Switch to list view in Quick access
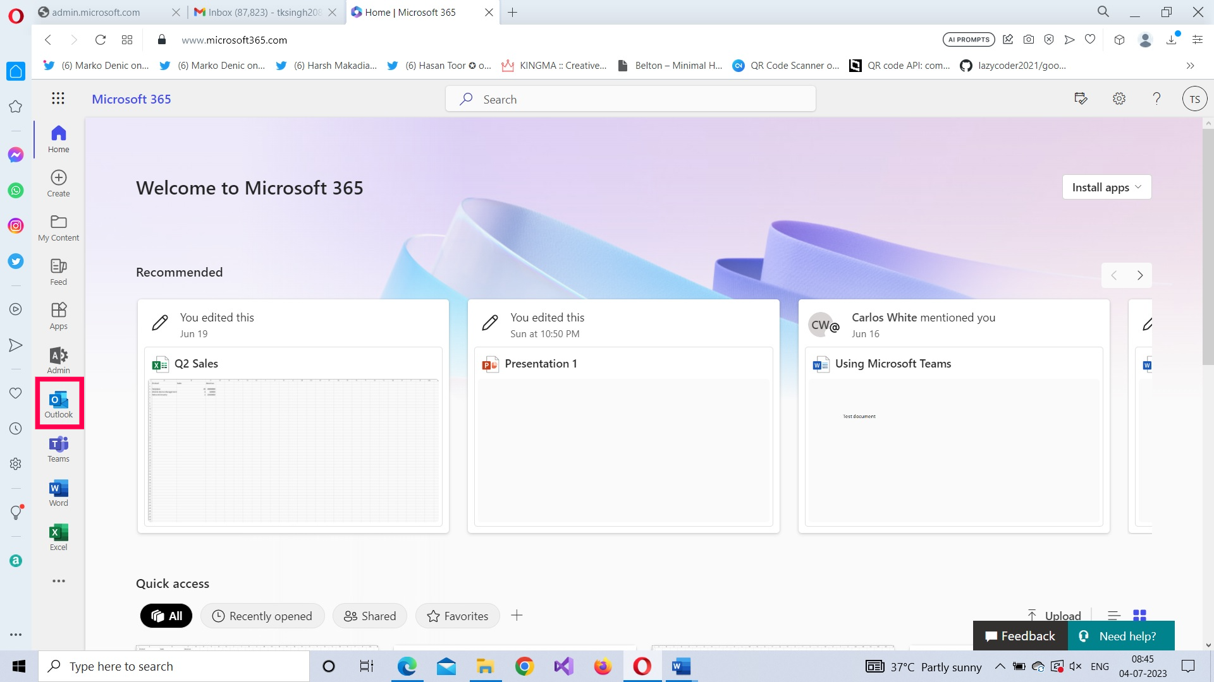 [x=1113, y=616]
